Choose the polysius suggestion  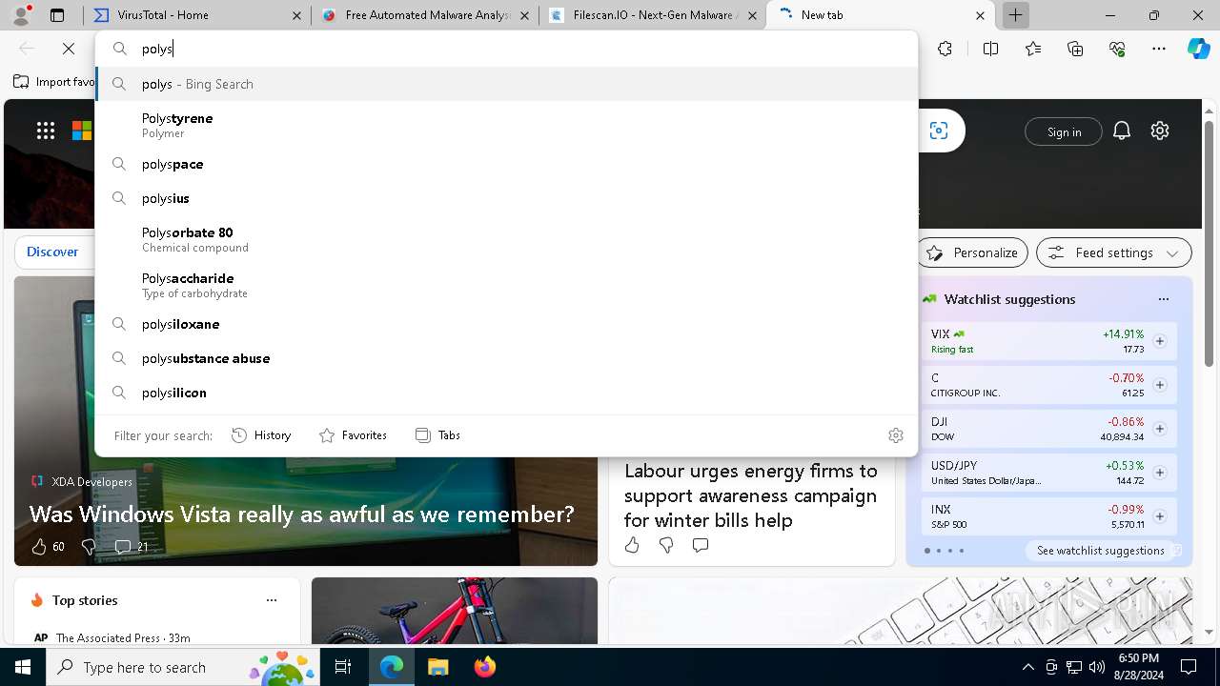pos(506,198)
